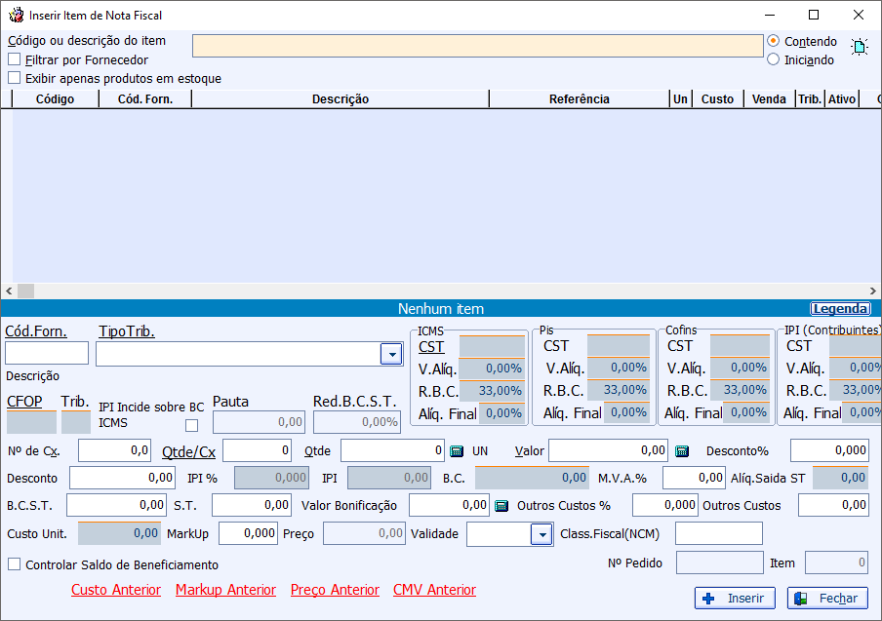882x621 pixels.
Task: Open the Custo Anterior link
Action: [116, 590]
